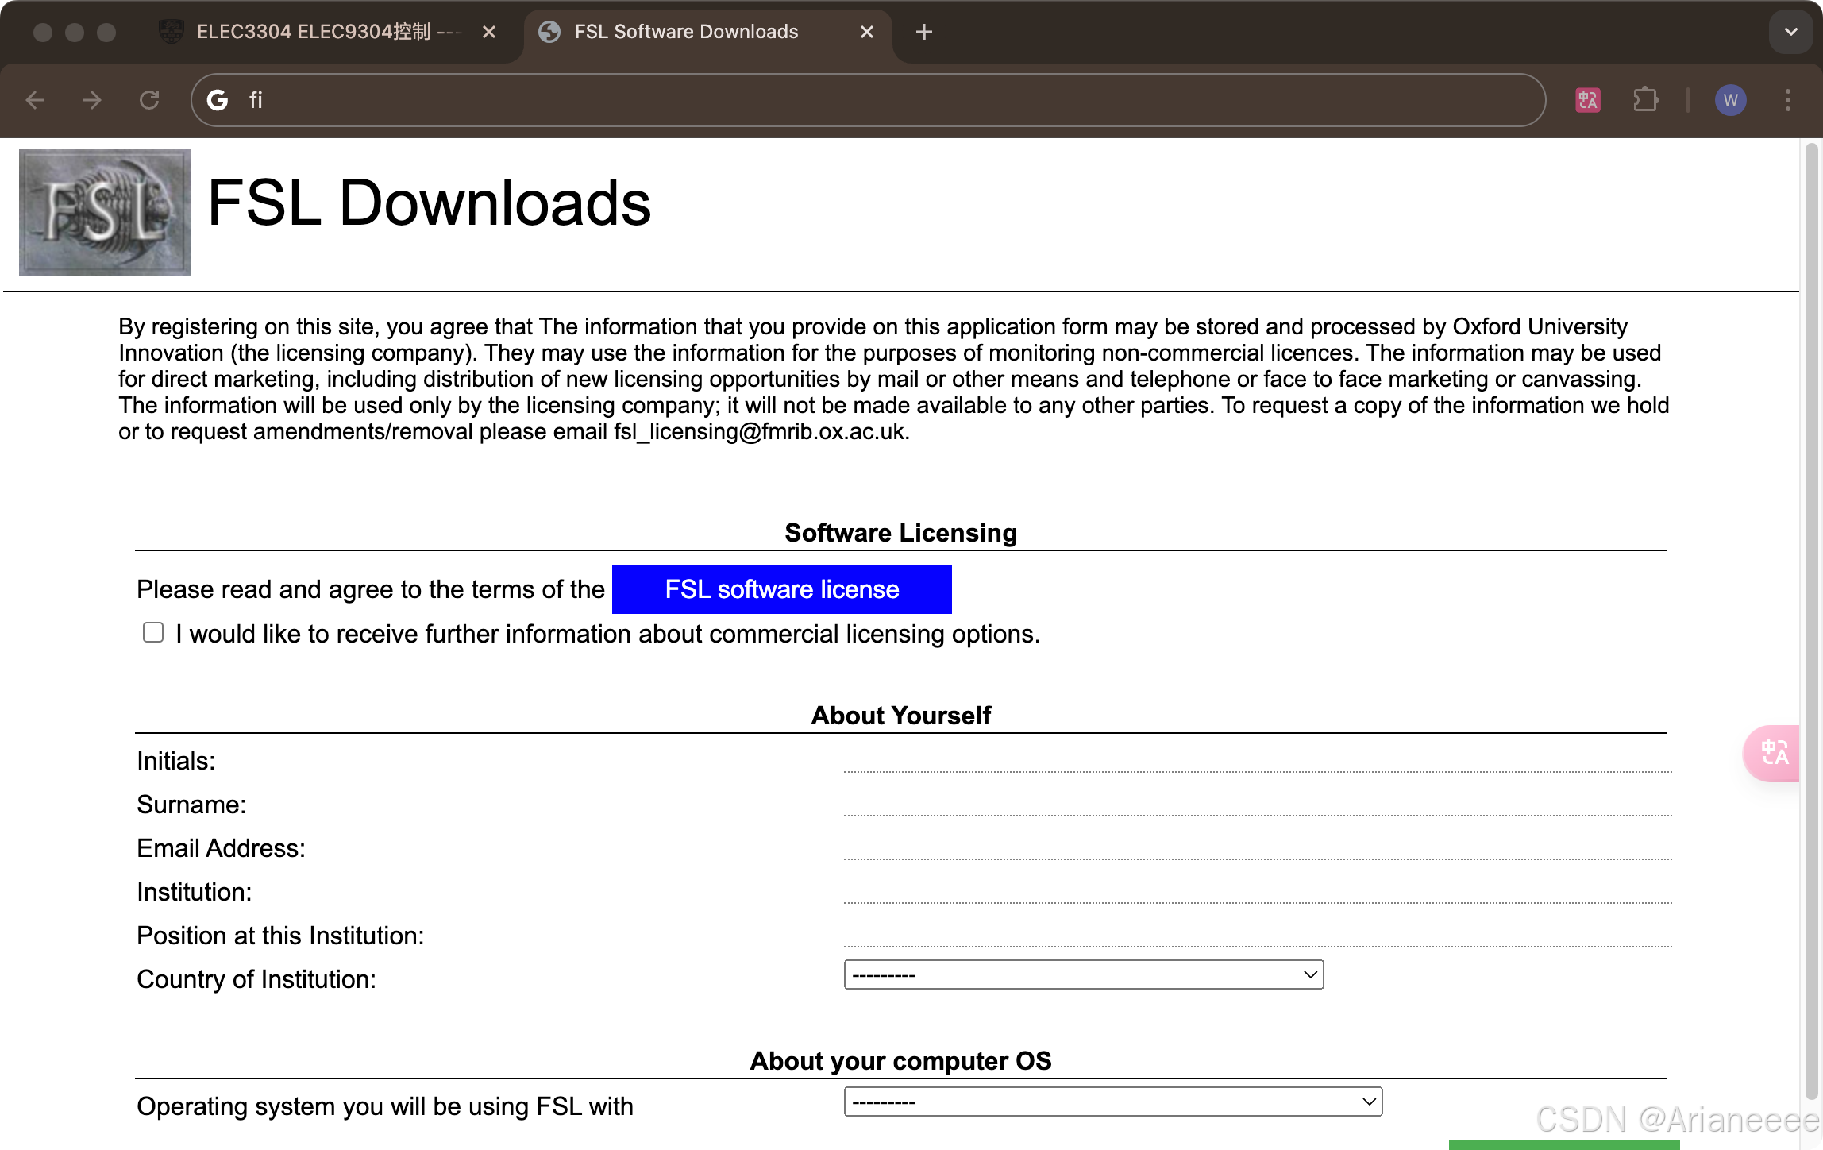Open the translate extension in toolbar
1823x1150 pixels.
(x=1587, y=100)
